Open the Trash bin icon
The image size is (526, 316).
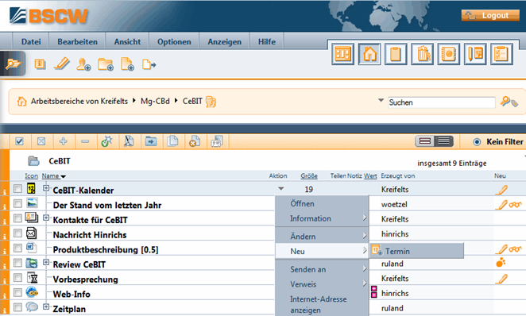point(423,54)
